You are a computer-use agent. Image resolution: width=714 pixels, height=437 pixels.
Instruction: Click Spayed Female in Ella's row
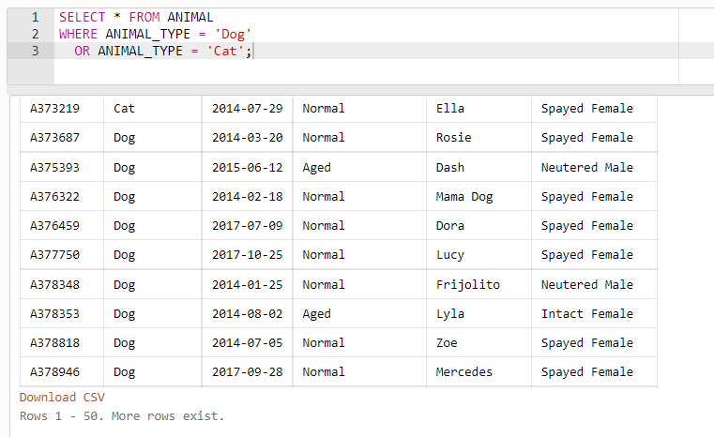tap(587, 109)
